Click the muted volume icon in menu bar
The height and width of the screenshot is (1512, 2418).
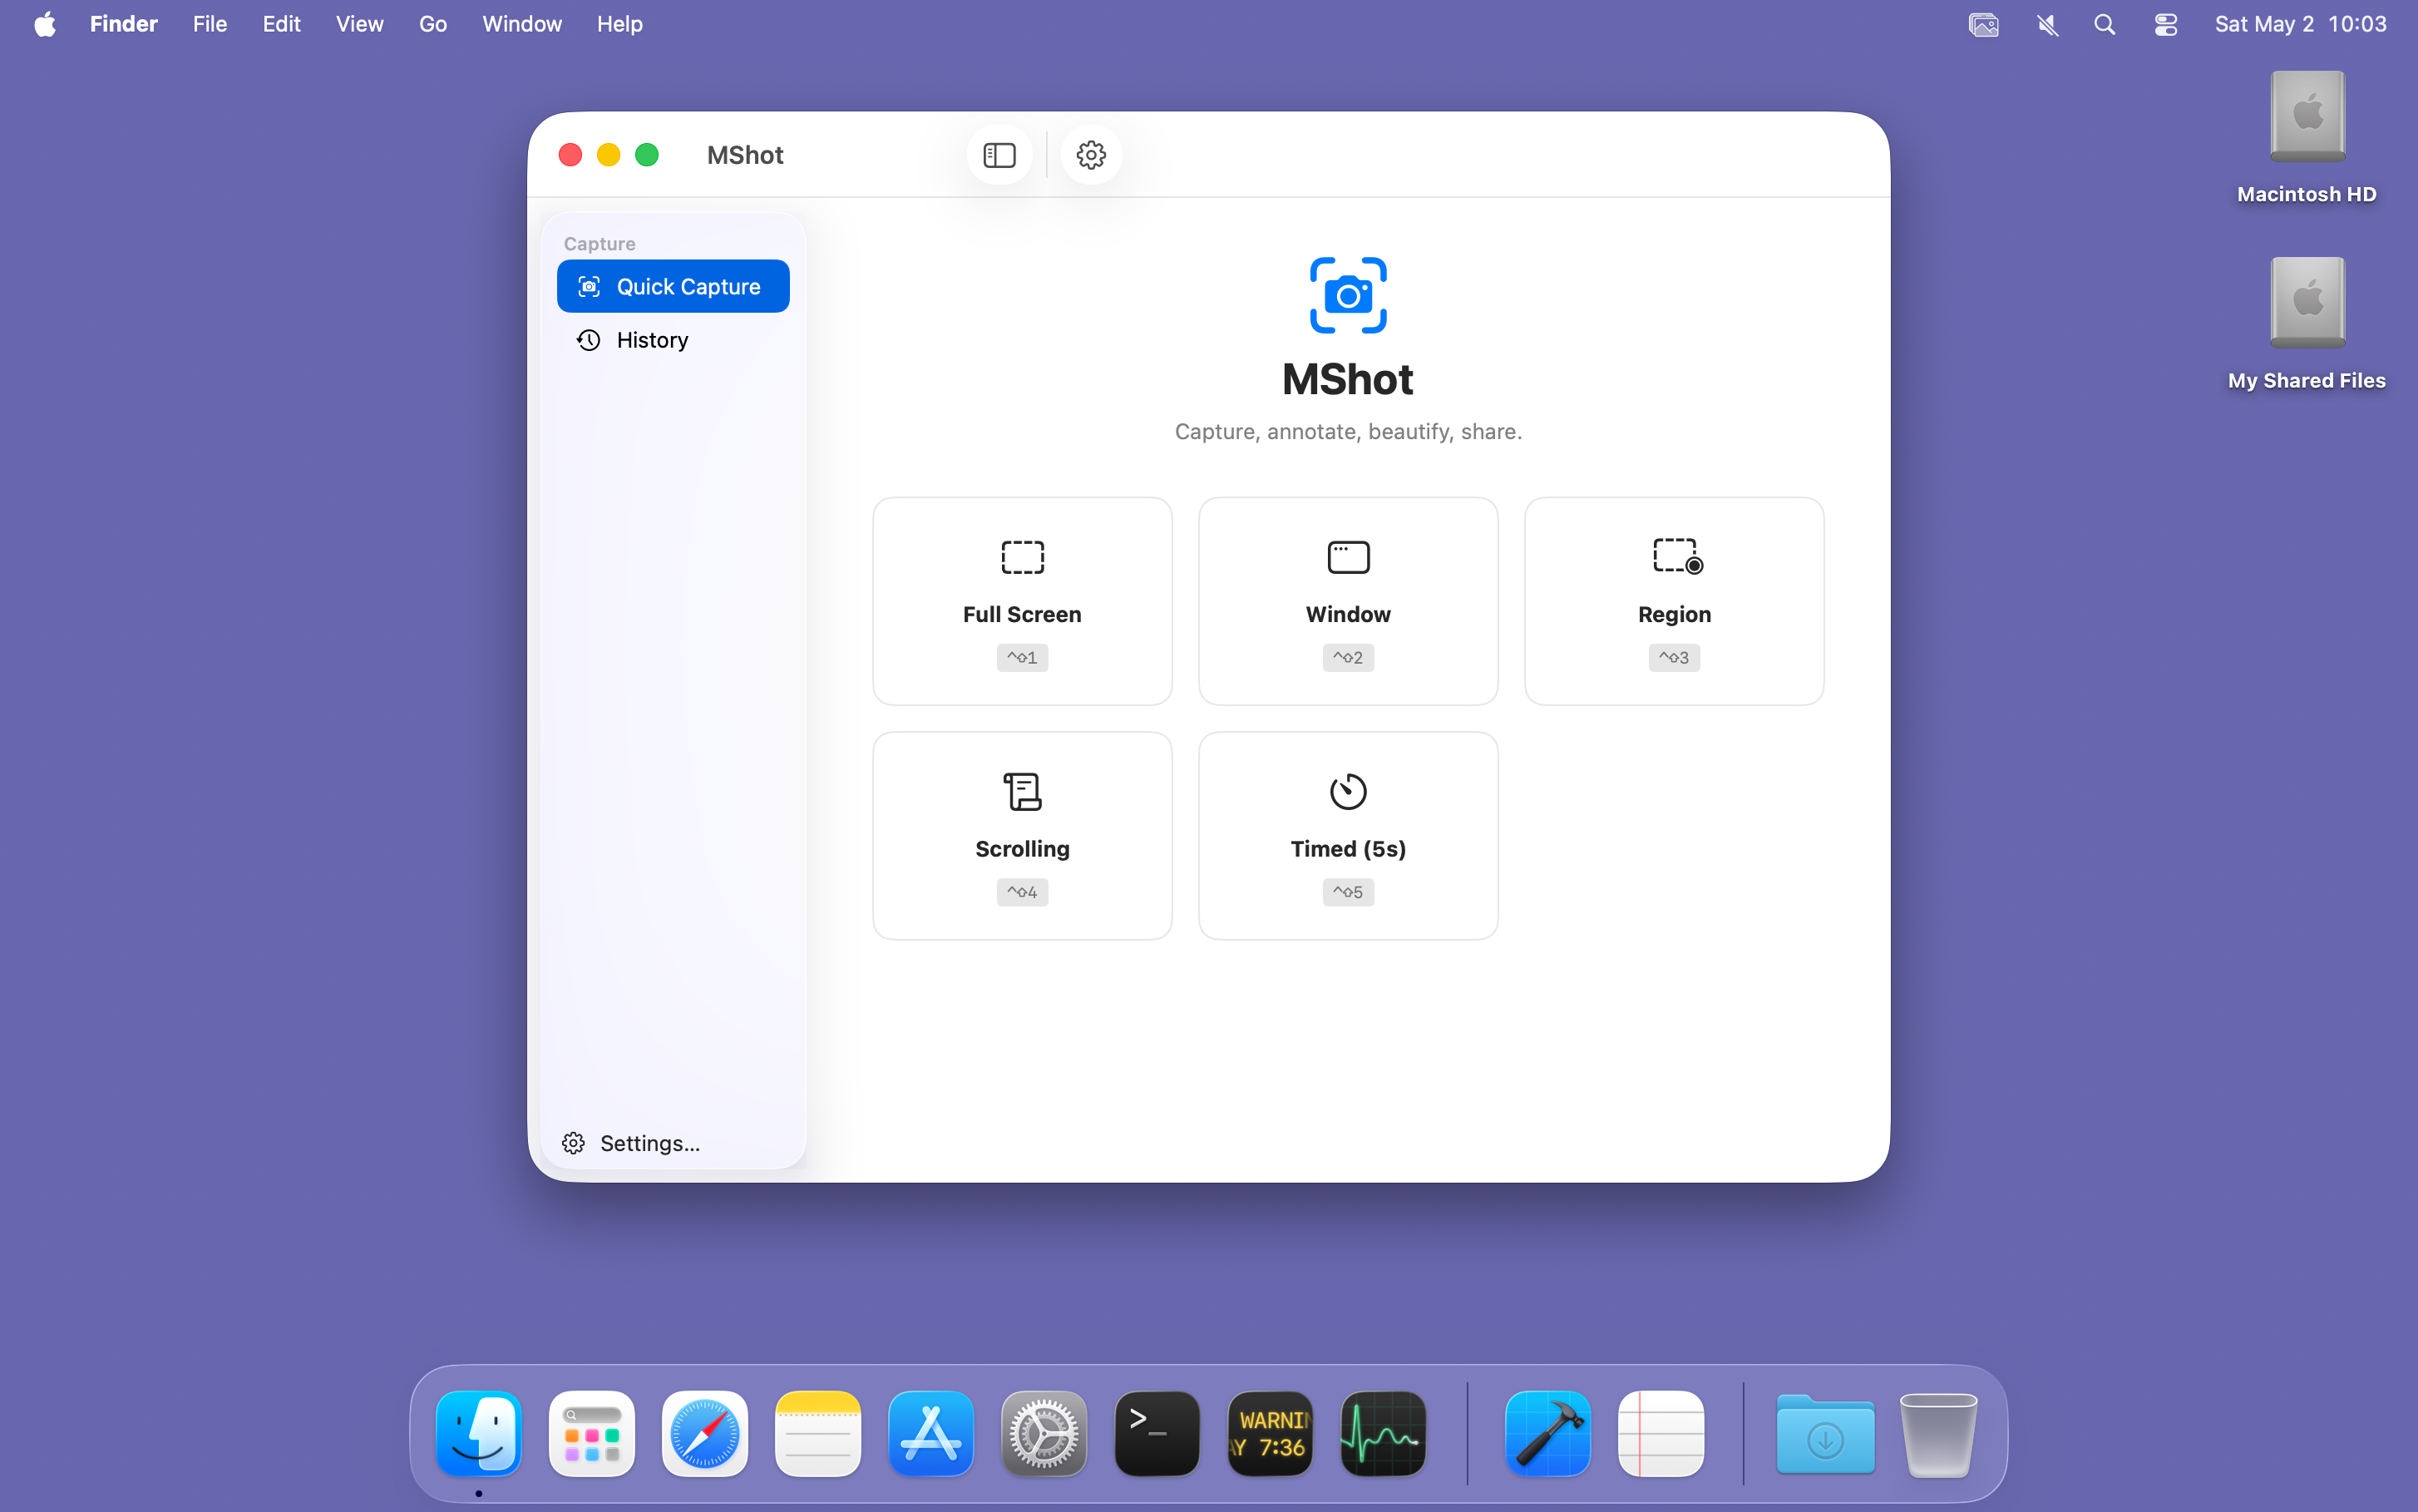[2047, 24]
